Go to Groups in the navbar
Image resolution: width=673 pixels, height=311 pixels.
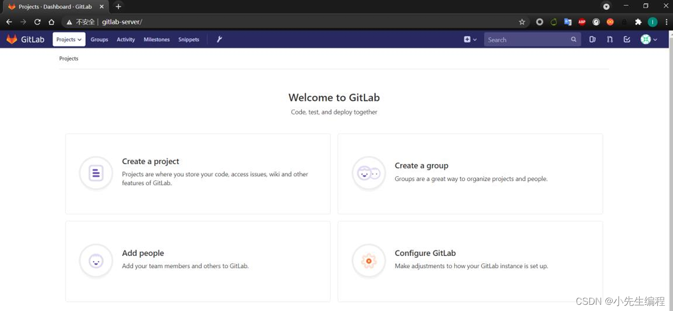coord(99,39)
